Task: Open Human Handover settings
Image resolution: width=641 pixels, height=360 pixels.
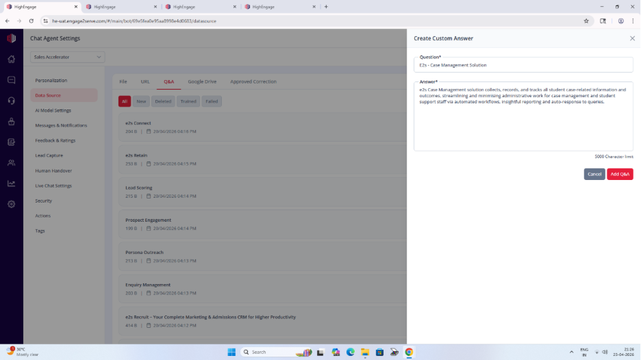Action: pos(53,171)
